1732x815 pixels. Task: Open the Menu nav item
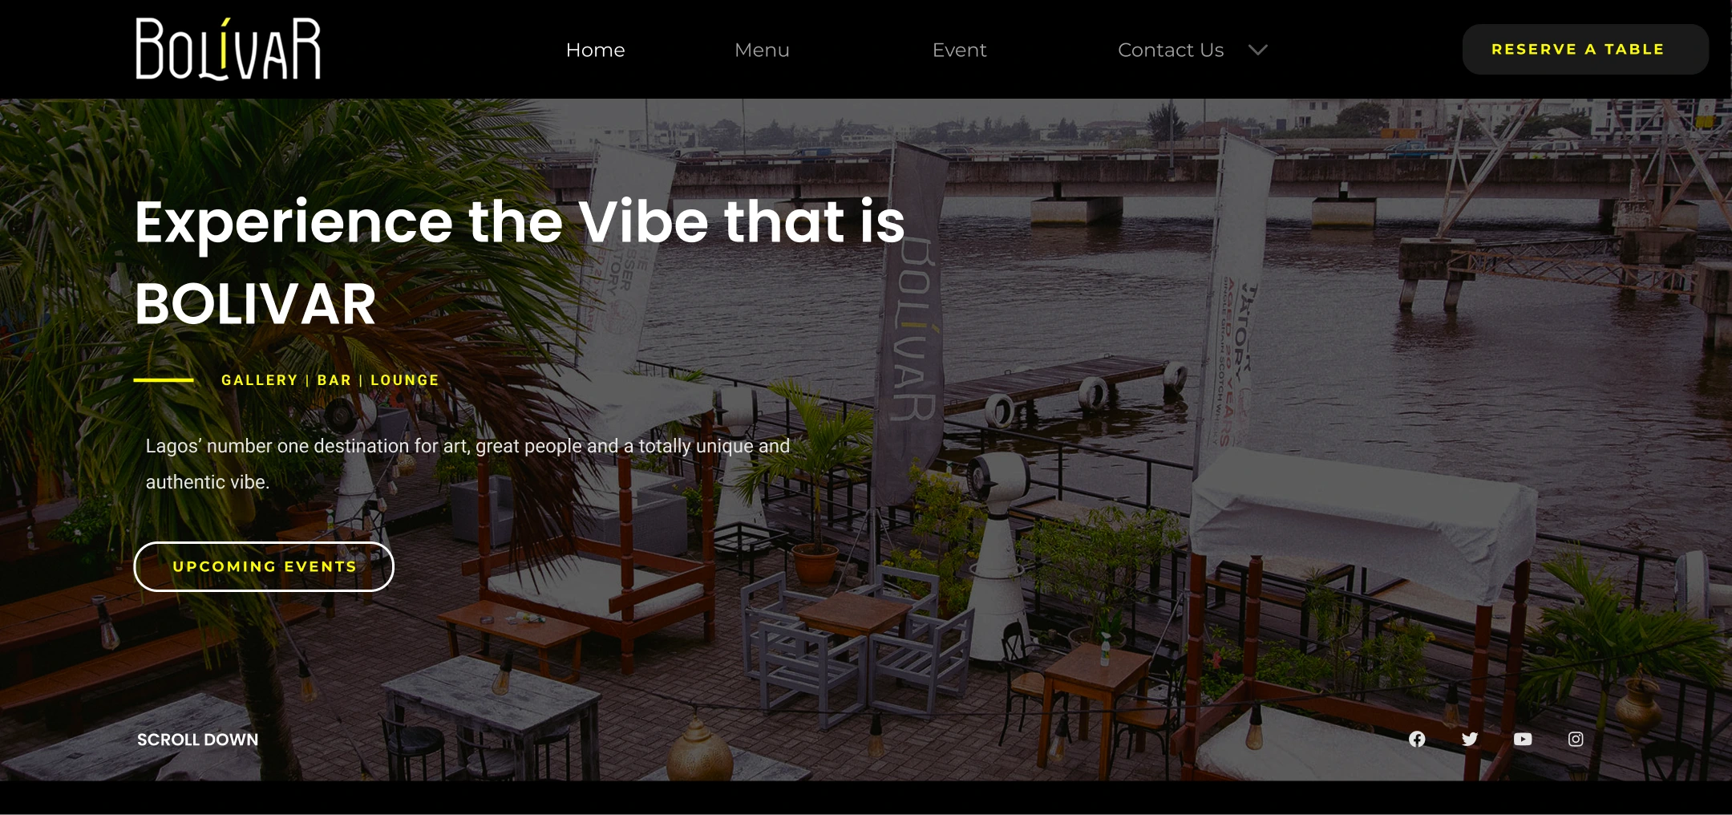point(762,50)
